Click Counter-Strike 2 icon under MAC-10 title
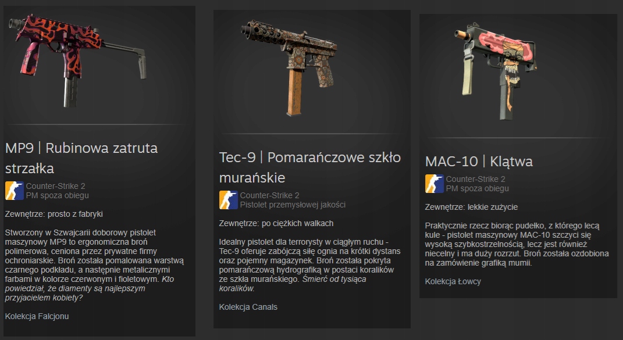 435,184
